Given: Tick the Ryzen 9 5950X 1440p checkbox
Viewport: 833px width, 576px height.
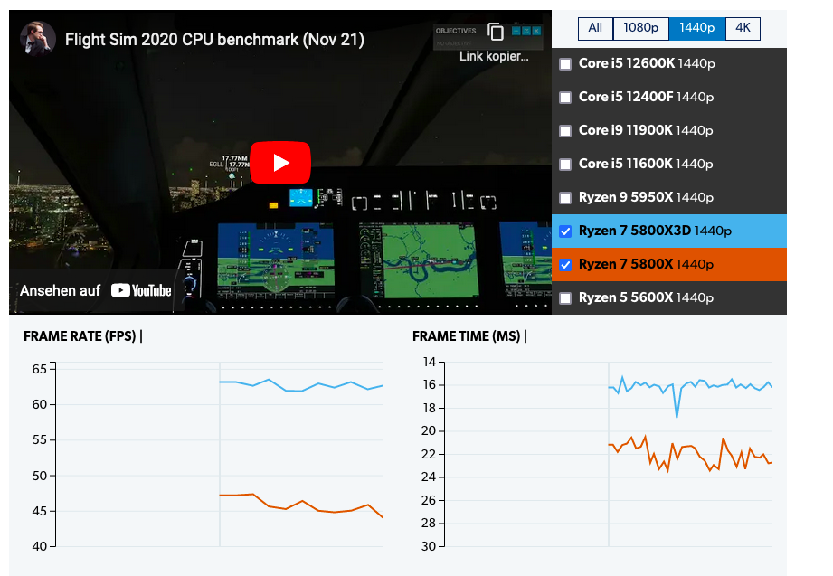Looking at the screenshot, I should (x=565, y=198).
